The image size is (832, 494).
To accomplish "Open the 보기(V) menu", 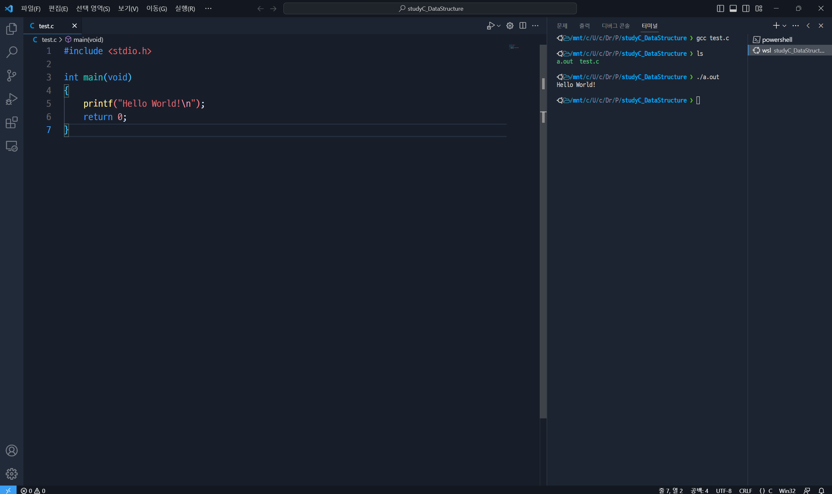I will tap(128, 9).
